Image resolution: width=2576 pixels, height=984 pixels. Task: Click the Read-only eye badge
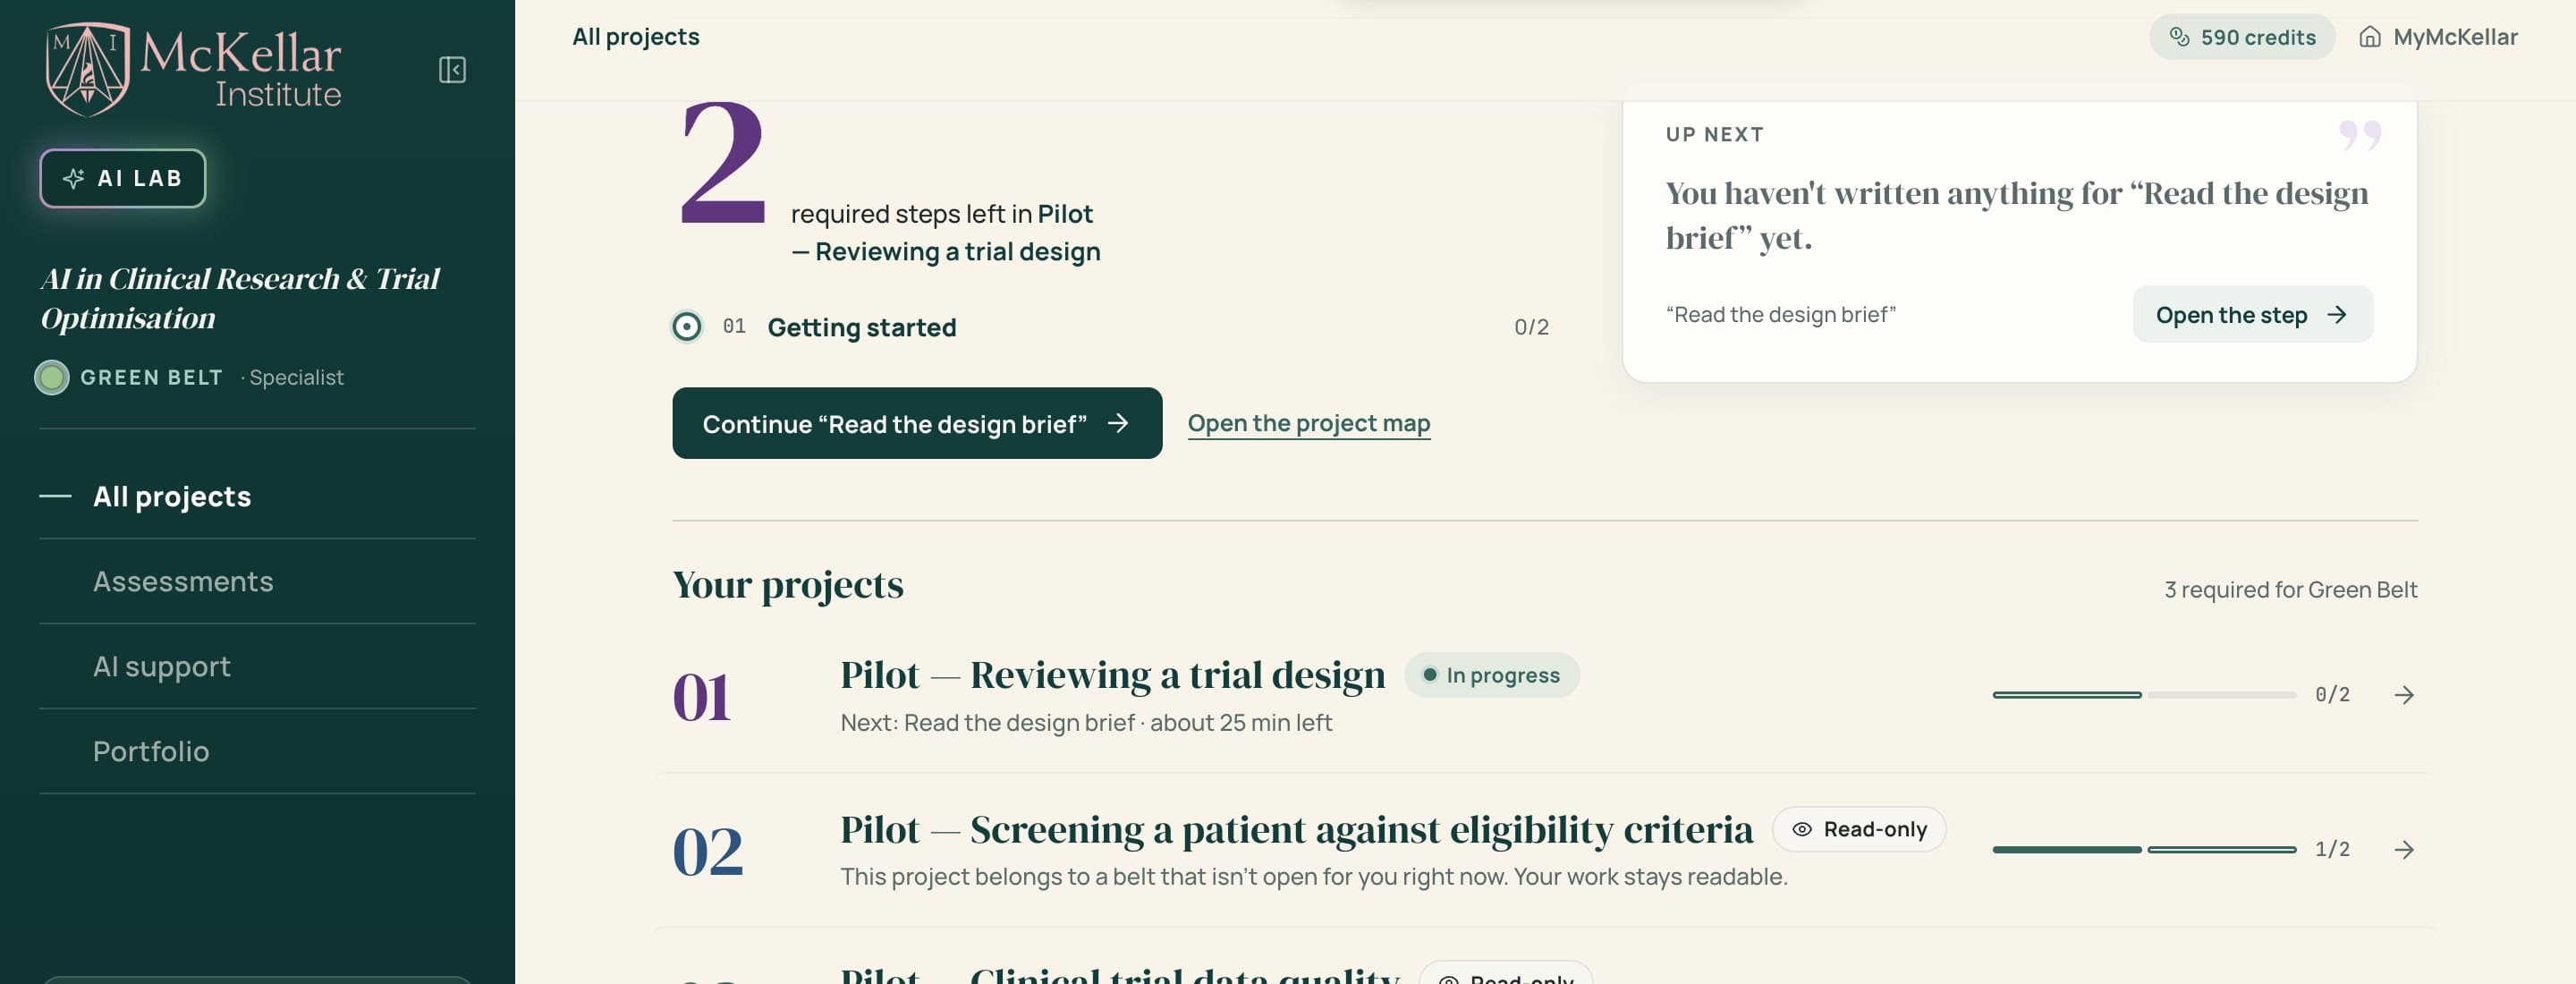pos(1858,829)
